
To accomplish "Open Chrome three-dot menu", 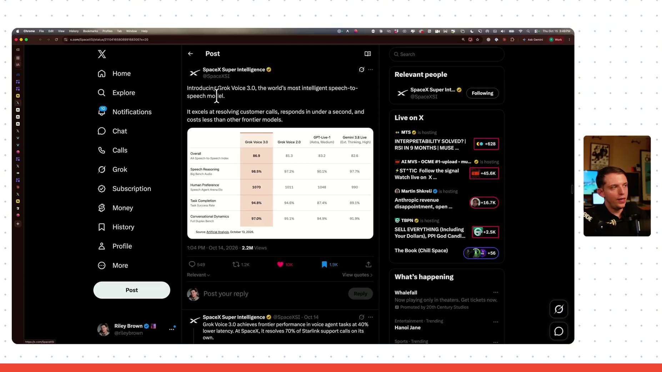I will click(x=569, y=40).
